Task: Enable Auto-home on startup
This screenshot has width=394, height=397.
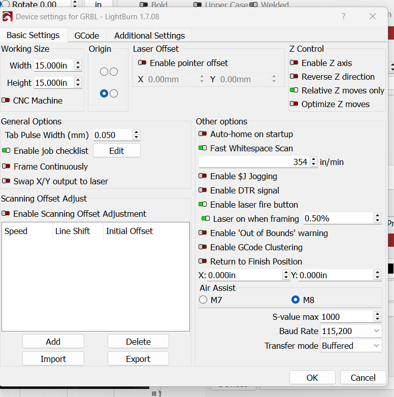Action: tap(203, 134)
